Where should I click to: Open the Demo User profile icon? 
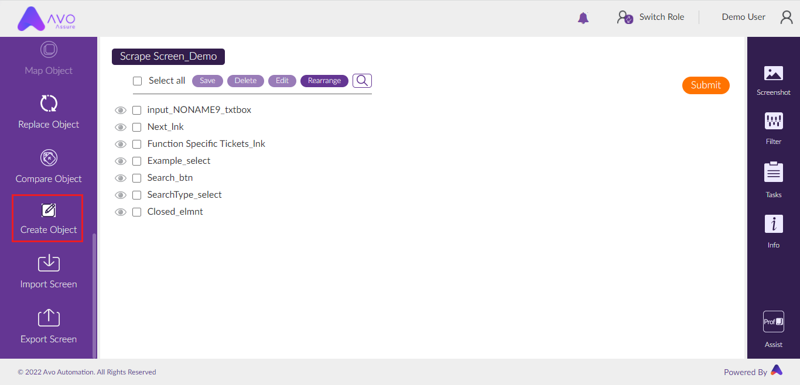point(787,17)
